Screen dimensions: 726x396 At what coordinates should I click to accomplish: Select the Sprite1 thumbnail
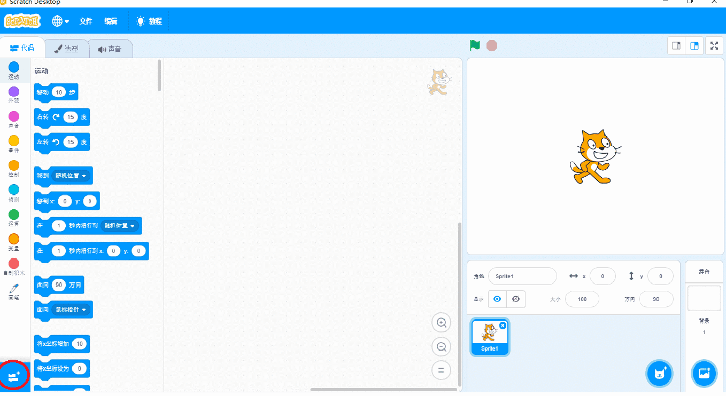click(490, 337)
